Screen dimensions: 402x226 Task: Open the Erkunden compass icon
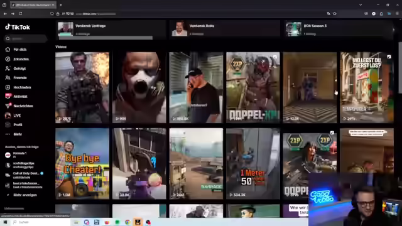8,59
